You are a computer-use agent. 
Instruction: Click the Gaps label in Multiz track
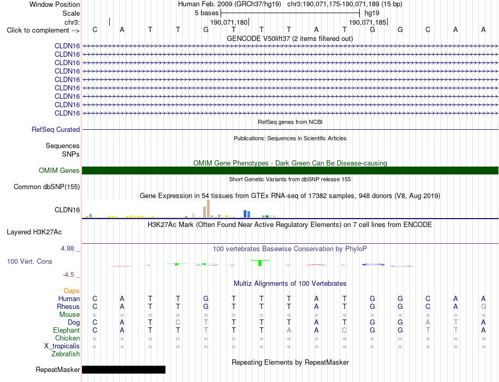click(71, 291)
